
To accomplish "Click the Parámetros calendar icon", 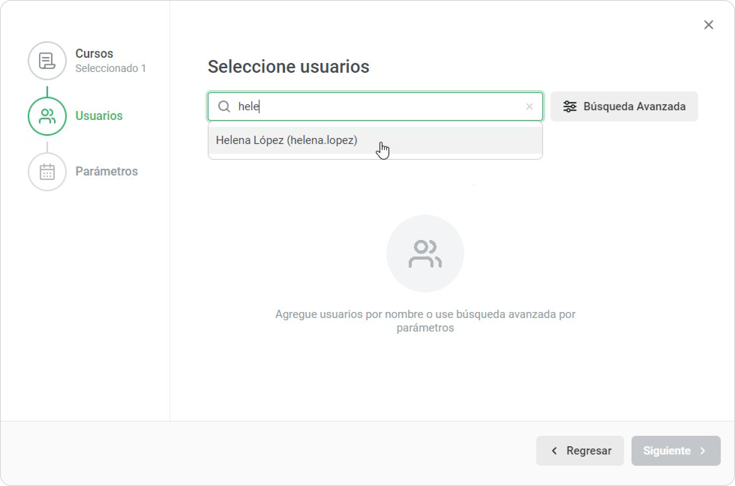I will 47,172.
